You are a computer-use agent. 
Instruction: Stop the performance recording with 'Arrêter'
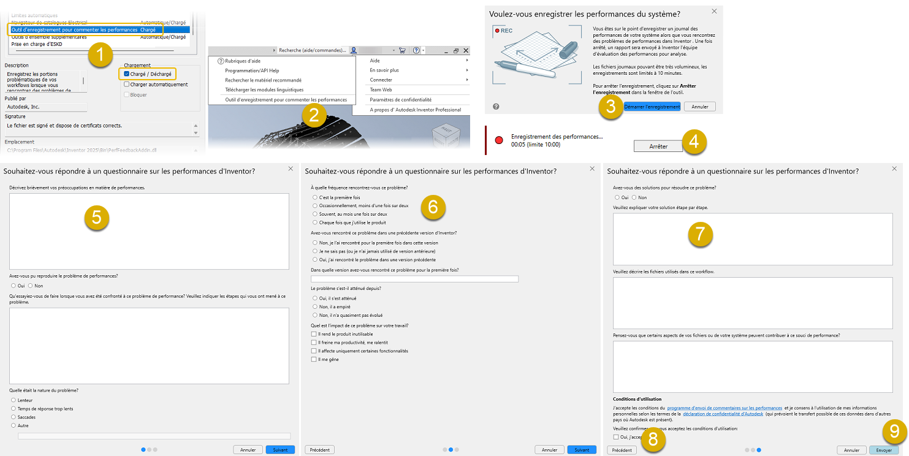coord(658,146)
